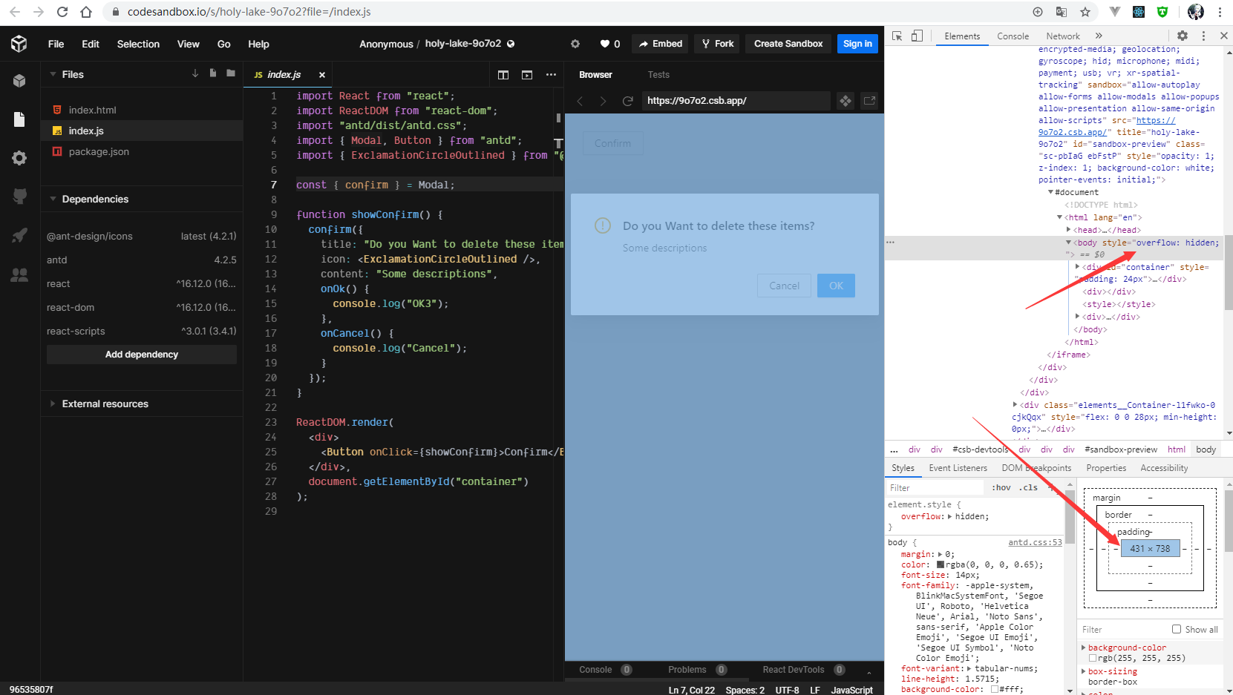
Task: Select the element inspector icon in DevTools
Action: [x=898, y=36]
